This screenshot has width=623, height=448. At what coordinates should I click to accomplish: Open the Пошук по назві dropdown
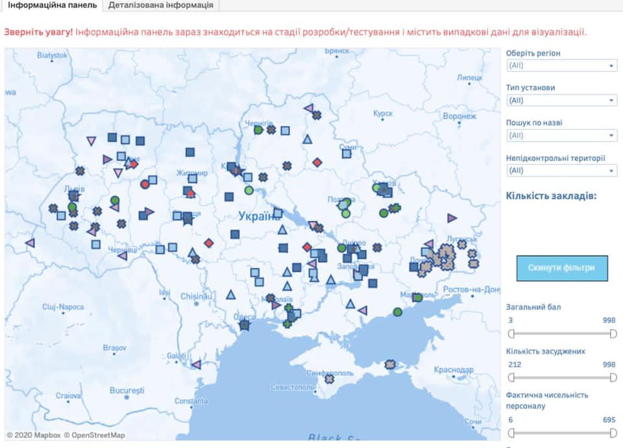(x=562, y=135)
